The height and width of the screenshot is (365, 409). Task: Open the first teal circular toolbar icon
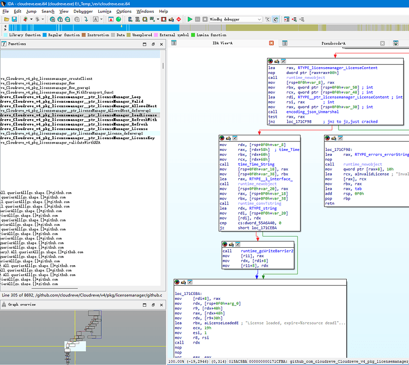pyautogui.click(x=53, y=19)
